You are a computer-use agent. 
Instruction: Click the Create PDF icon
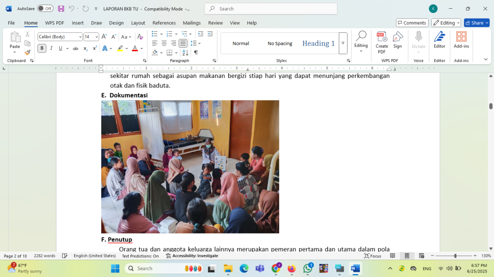coord(382,39)
